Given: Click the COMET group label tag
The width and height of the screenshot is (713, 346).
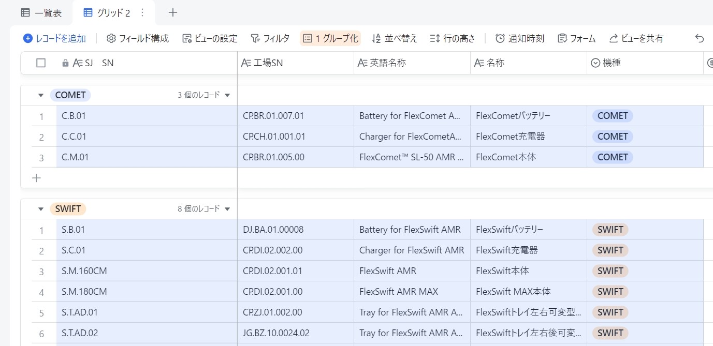Looking at the screenshot, I should pos(70,95).
